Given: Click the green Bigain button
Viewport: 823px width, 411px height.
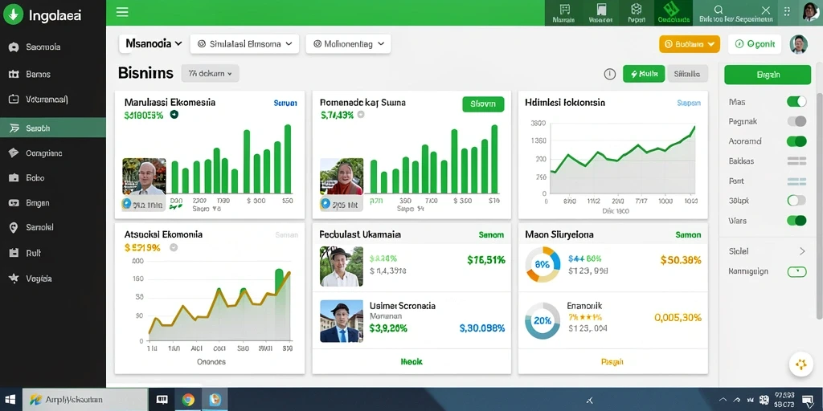Looking at the screenshot, I should click(x=768, y=75).
